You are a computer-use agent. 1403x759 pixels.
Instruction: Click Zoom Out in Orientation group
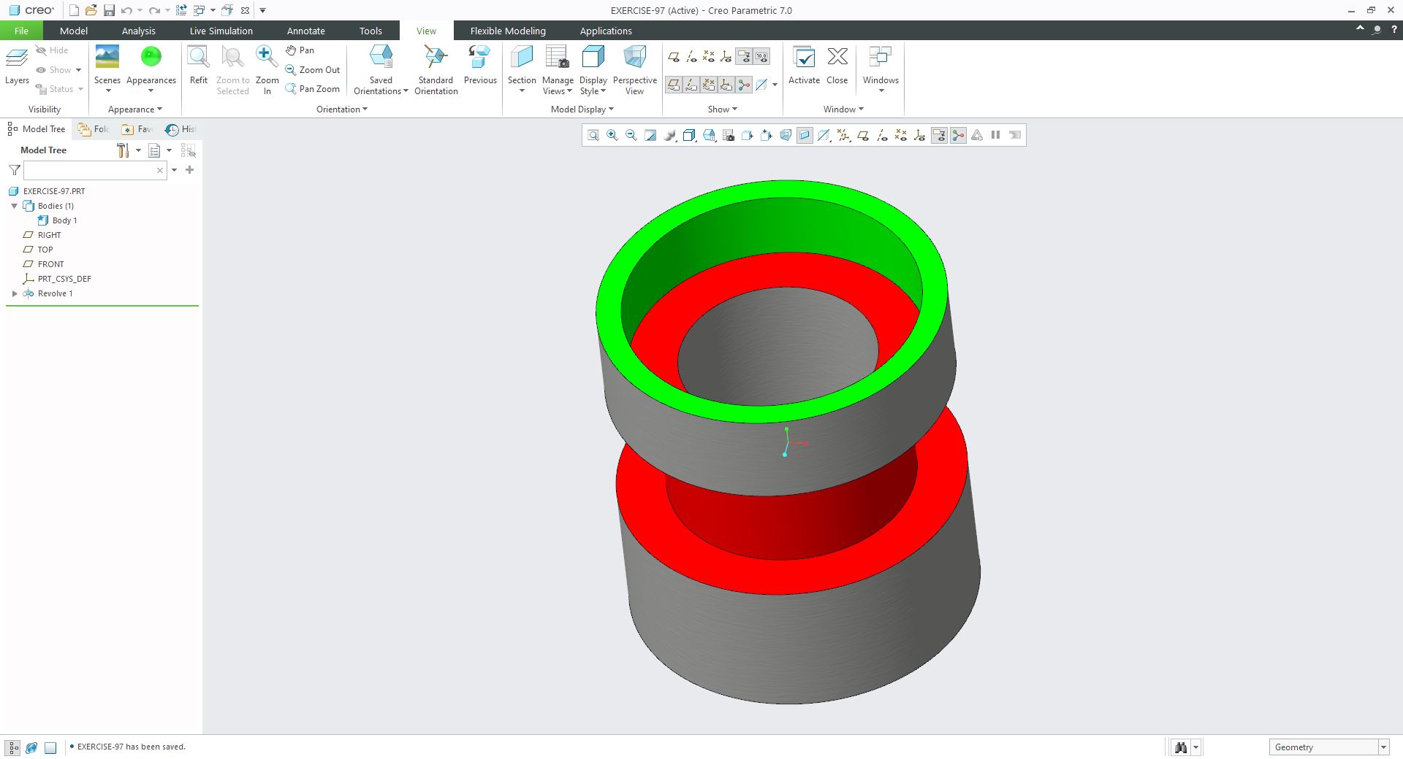pos(313,70)
